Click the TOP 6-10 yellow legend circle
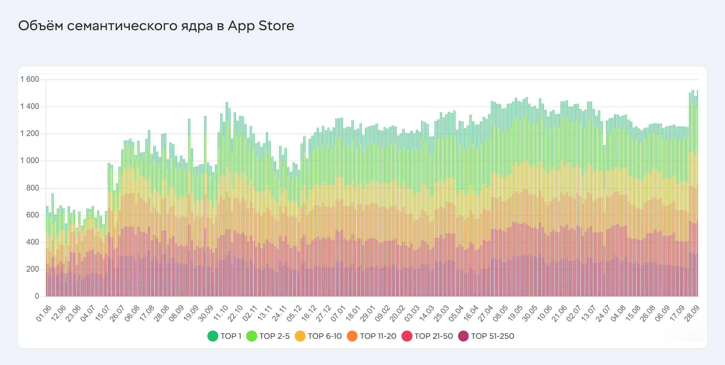 click(300, 336)
